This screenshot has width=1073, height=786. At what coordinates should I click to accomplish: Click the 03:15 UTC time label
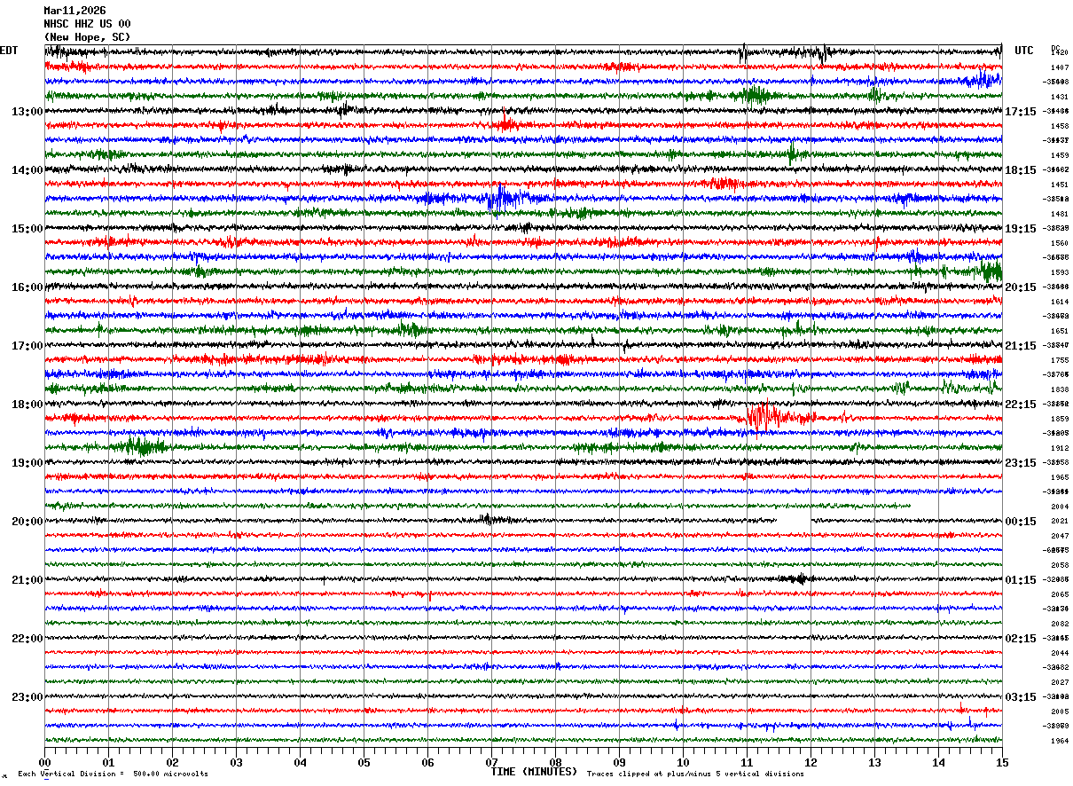1021,697
